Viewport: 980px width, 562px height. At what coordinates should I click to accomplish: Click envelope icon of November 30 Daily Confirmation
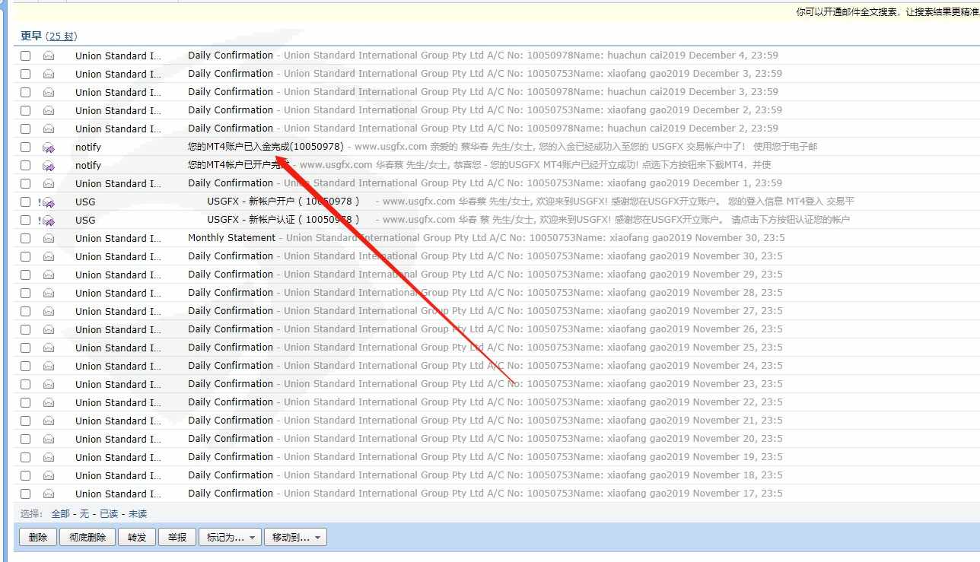[49, 256]
